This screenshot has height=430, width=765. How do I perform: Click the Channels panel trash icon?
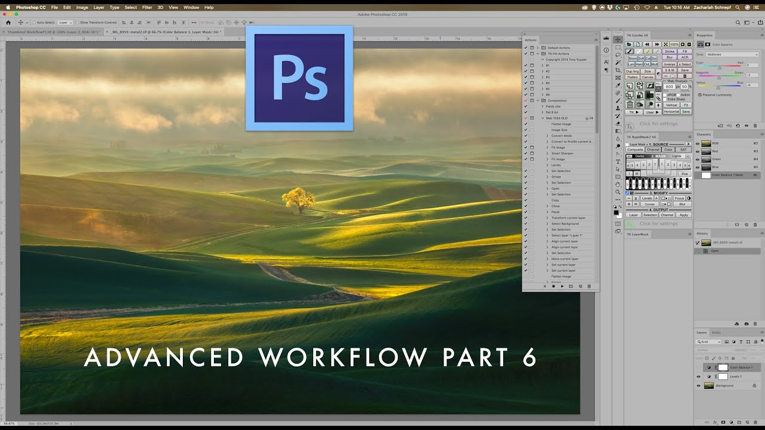755,225
